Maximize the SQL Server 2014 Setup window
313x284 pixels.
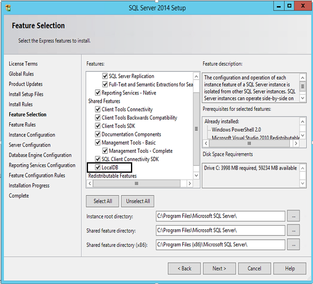[289, 6]
